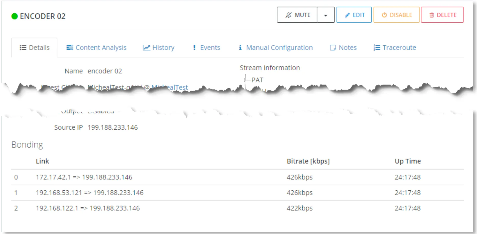This screenshot has width=477, height=234.
Task: Select the PAT tree item
Action: (257, 80)
